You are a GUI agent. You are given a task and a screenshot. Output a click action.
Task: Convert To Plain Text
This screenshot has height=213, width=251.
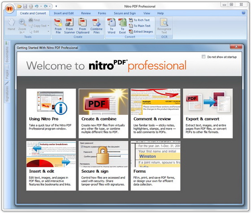click(139, 26)
